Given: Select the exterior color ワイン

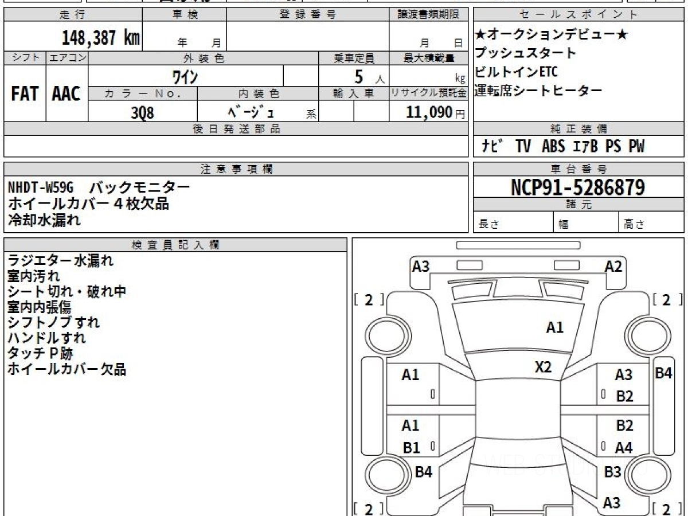Looking at the screenshot, I should click(185, 76).
